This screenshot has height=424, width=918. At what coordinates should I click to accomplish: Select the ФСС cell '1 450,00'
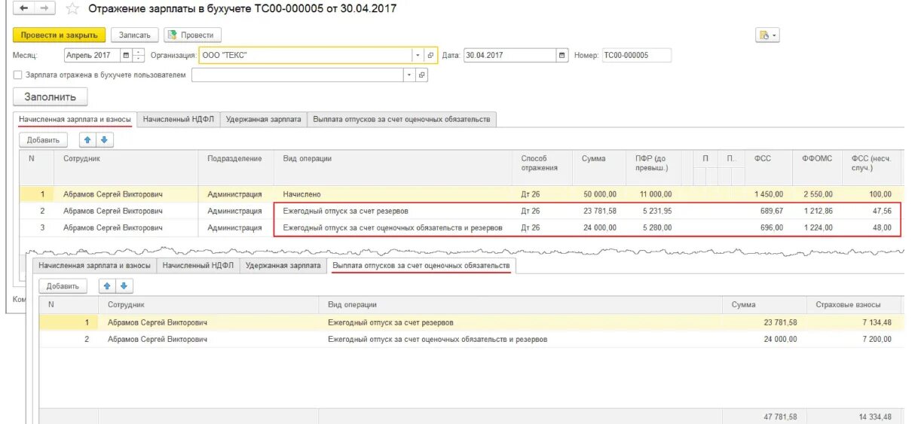(x=767, y=194)
